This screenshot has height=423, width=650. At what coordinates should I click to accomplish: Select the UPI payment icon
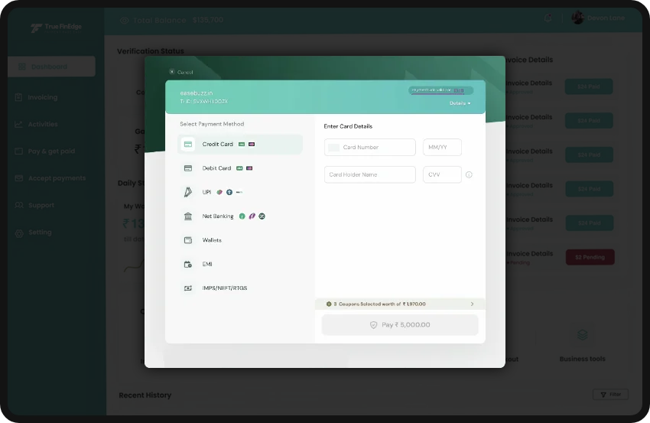click(x=188, y=192)
